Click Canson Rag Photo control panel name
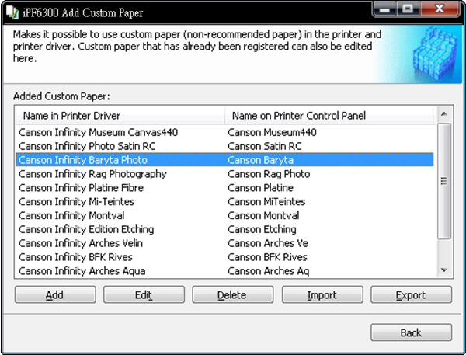The height and width of the screenshot is (355, 466). click(x=269, y=174)
